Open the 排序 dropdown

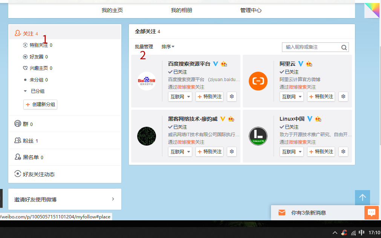tap(168, 47)
